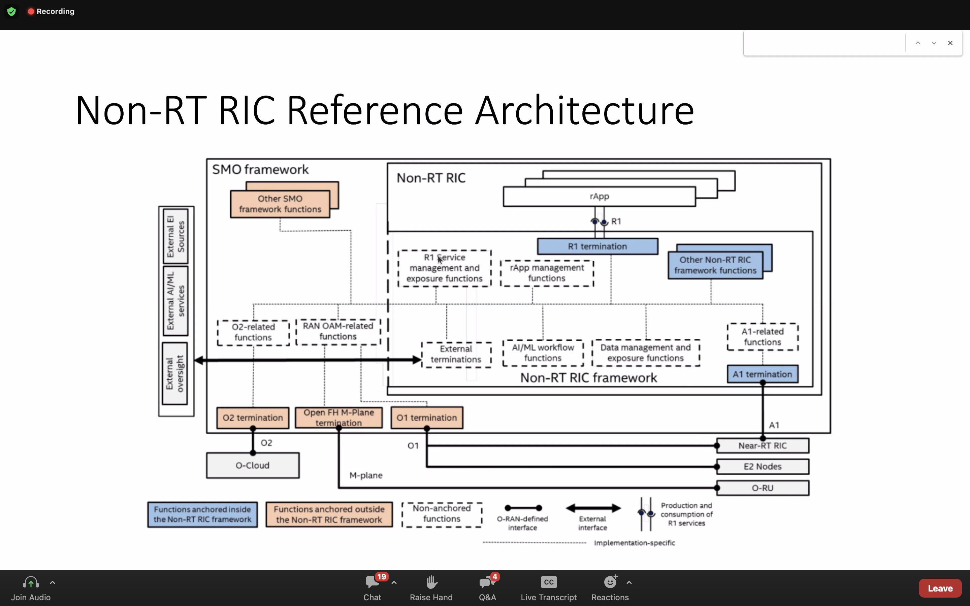Click Other Non-RT RIC framework functions box

(x=715, y=265)
